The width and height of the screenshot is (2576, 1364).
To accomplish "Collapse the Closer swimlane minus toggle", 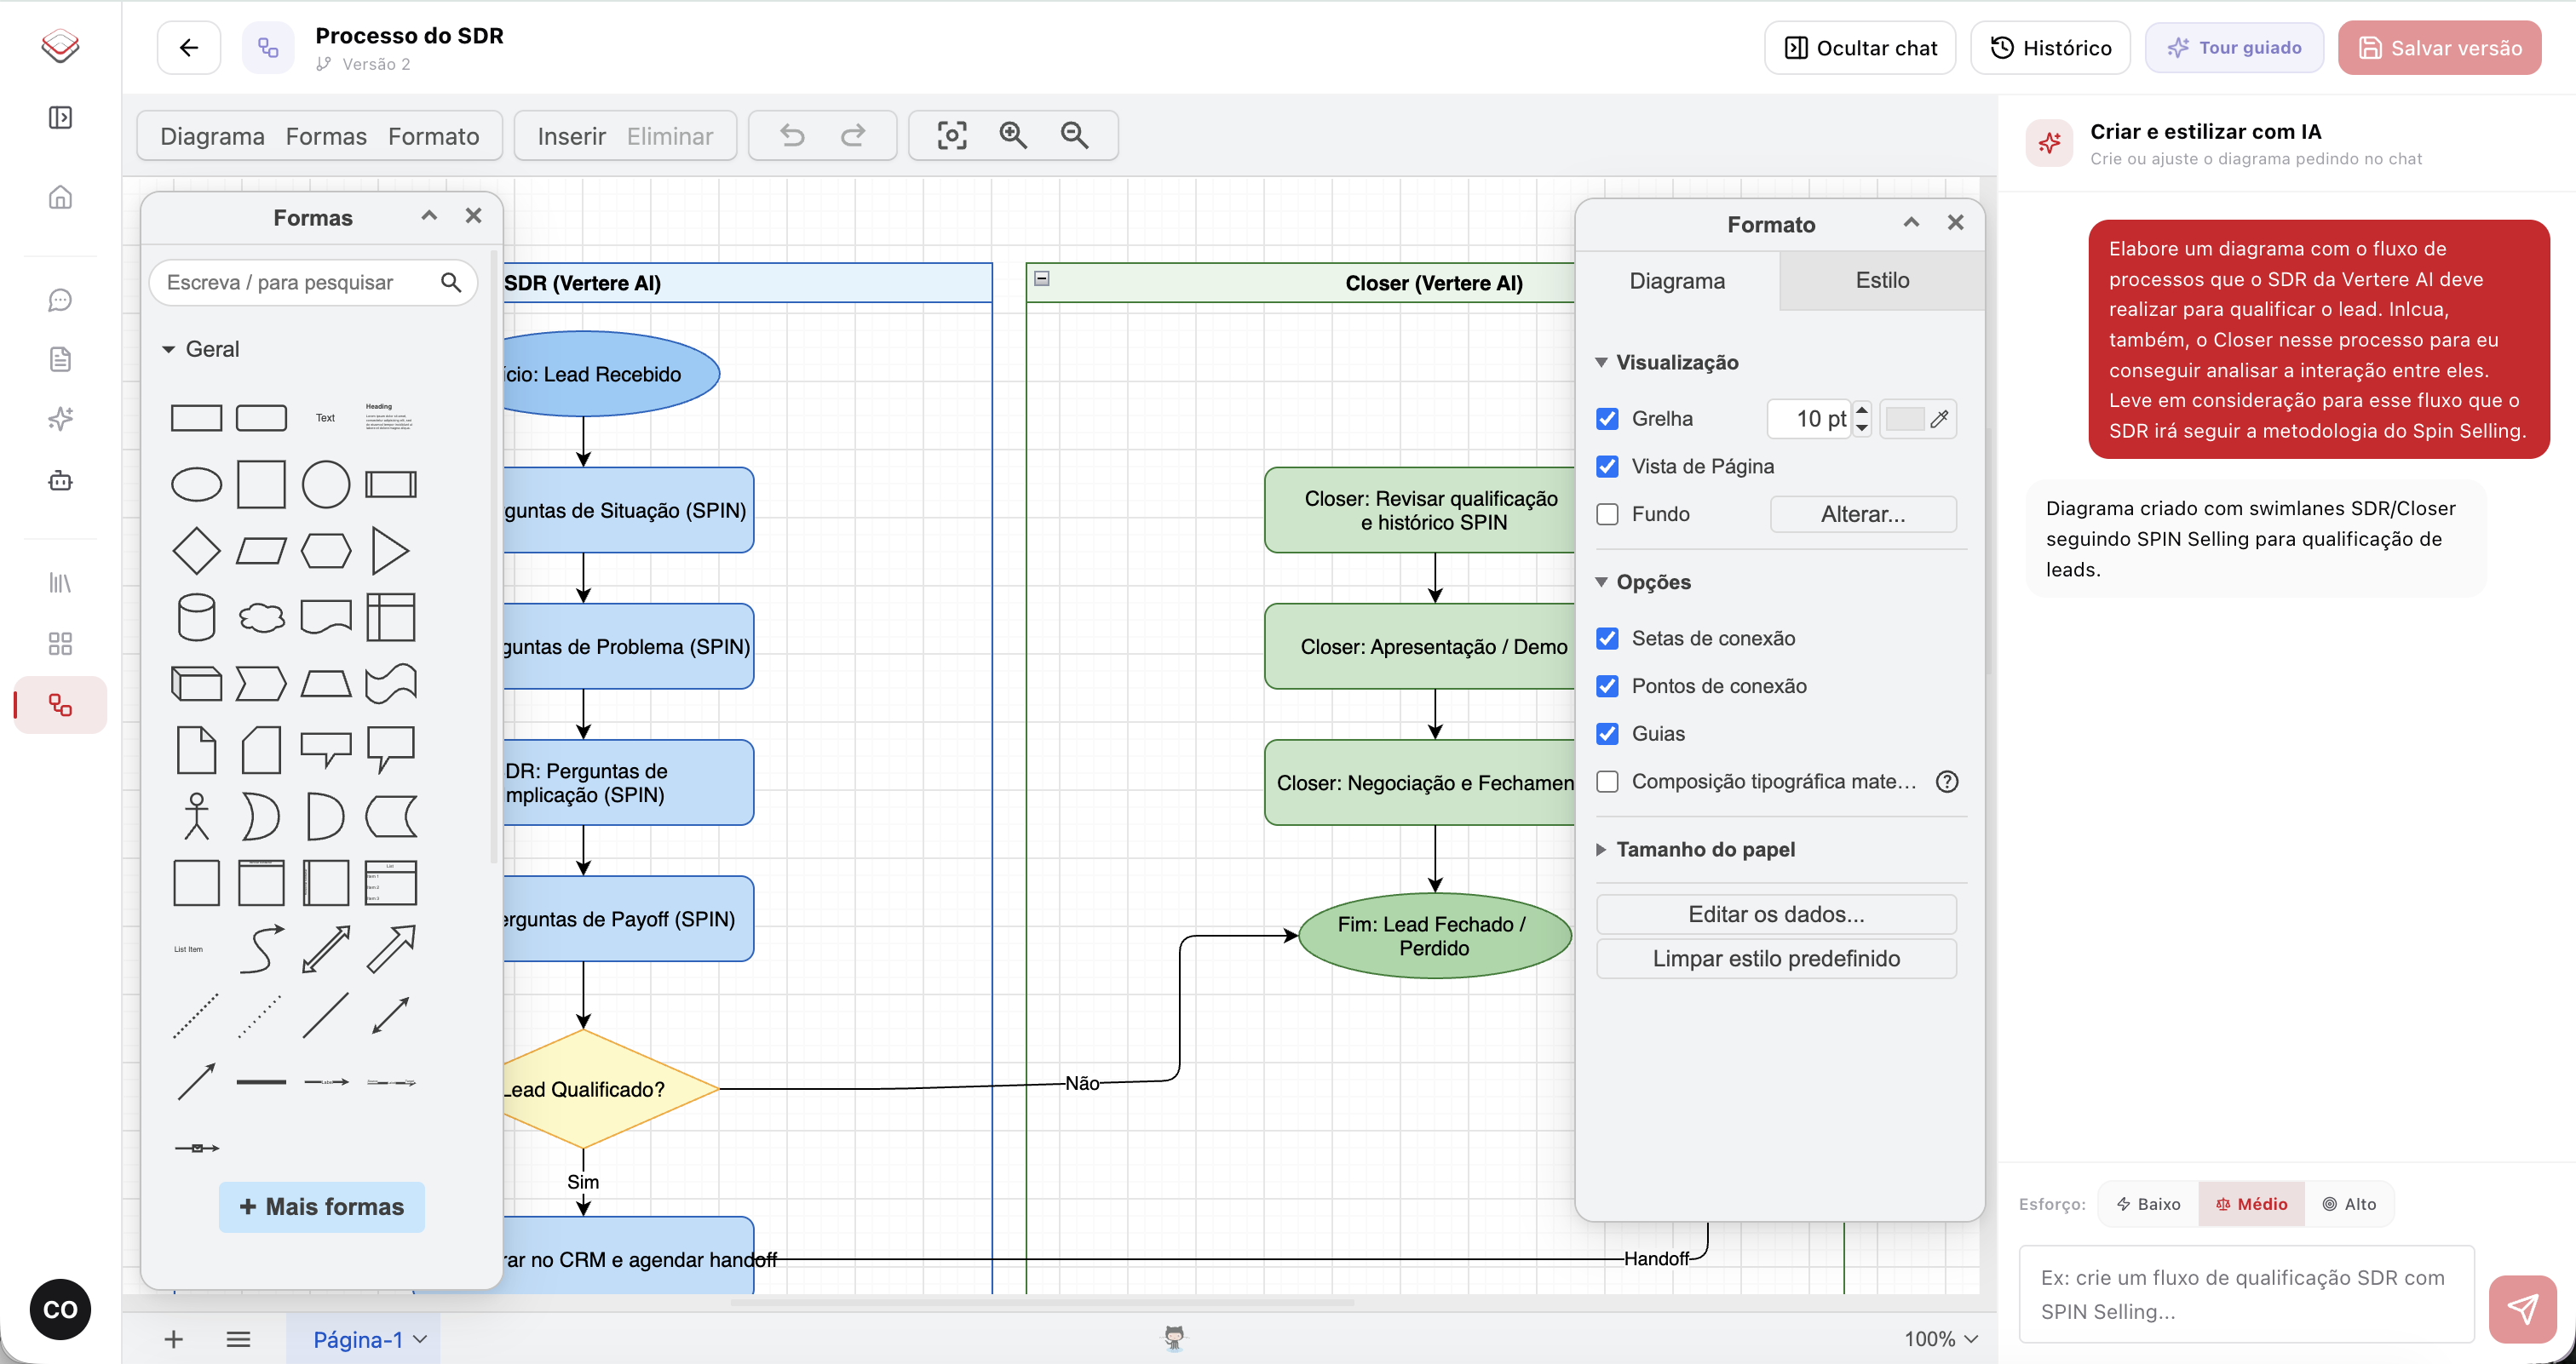I will tap(1041, 278).
